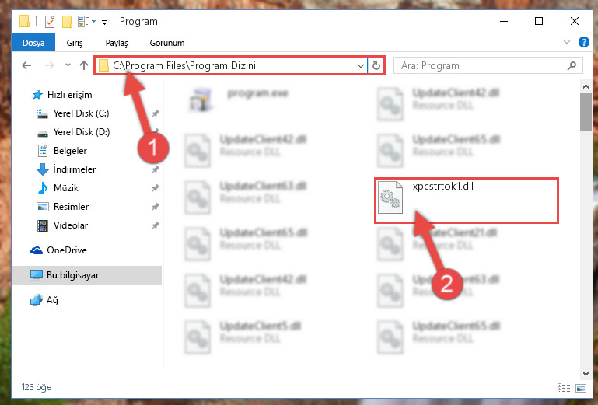Image resolution: width=598 pixels, height=405 pixels.
Task: Open Yerel Disk (C:) in sidebar
Action: click(x=81, y=113)
